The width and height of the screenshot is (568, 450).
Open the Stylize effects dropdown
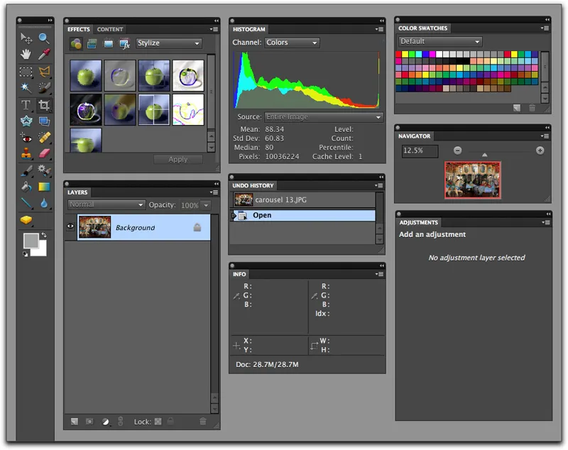(x=168, y=43)
